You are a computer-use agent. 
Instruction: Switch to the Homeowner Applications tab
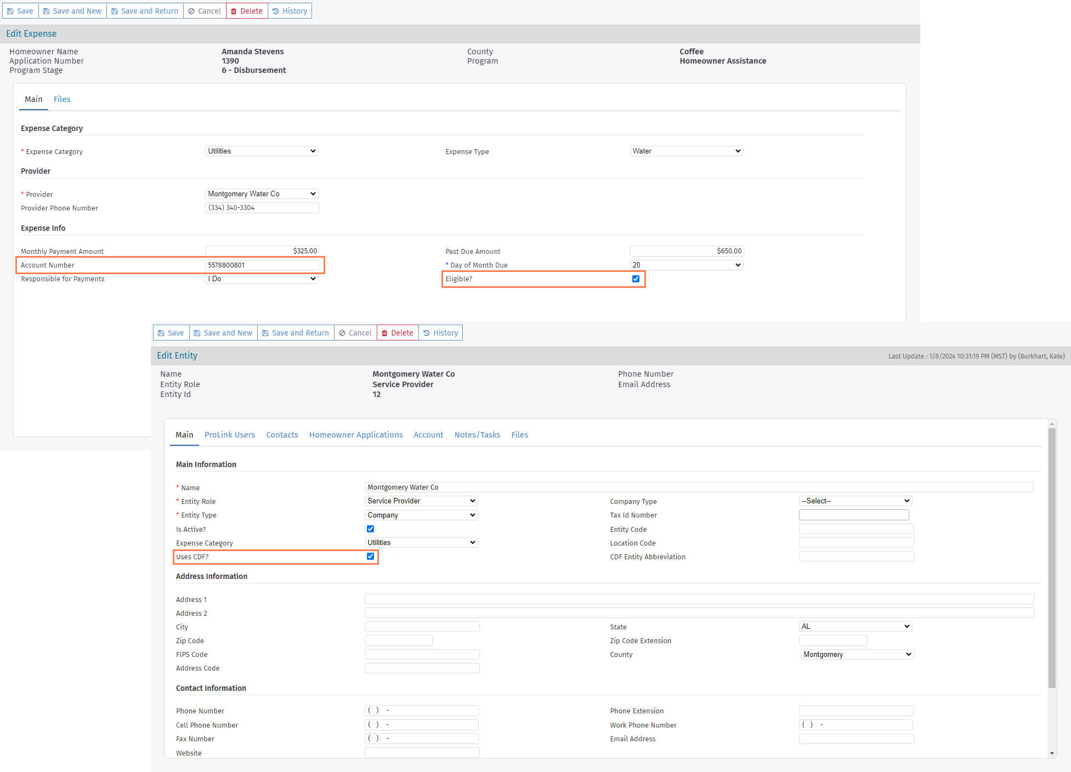(355, 435)
